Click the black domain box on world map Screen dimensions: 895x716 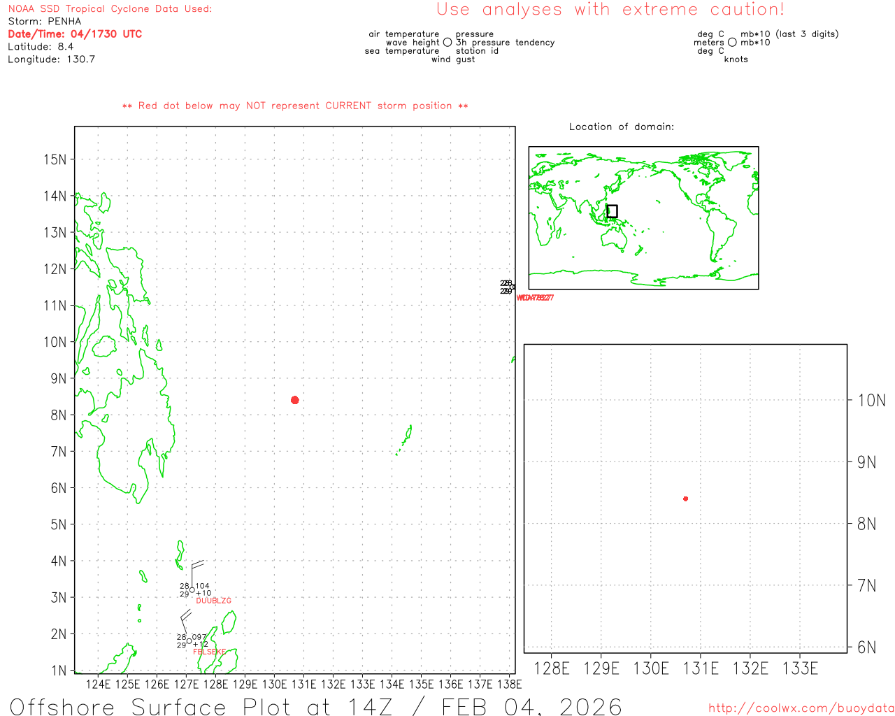(612, 211)
